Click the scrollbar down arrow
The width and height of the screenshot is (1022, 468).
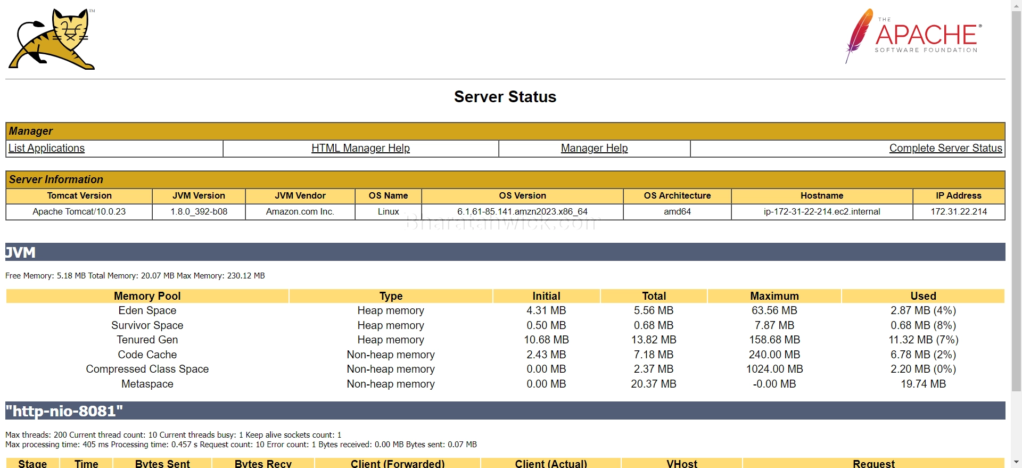tap(1016, 463)
